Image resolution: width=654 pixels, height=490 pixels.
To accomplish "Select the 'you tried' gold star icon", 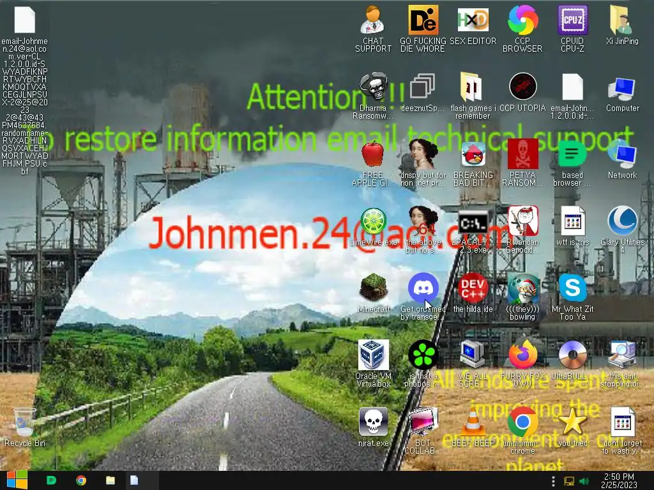I will pos(572,428).
